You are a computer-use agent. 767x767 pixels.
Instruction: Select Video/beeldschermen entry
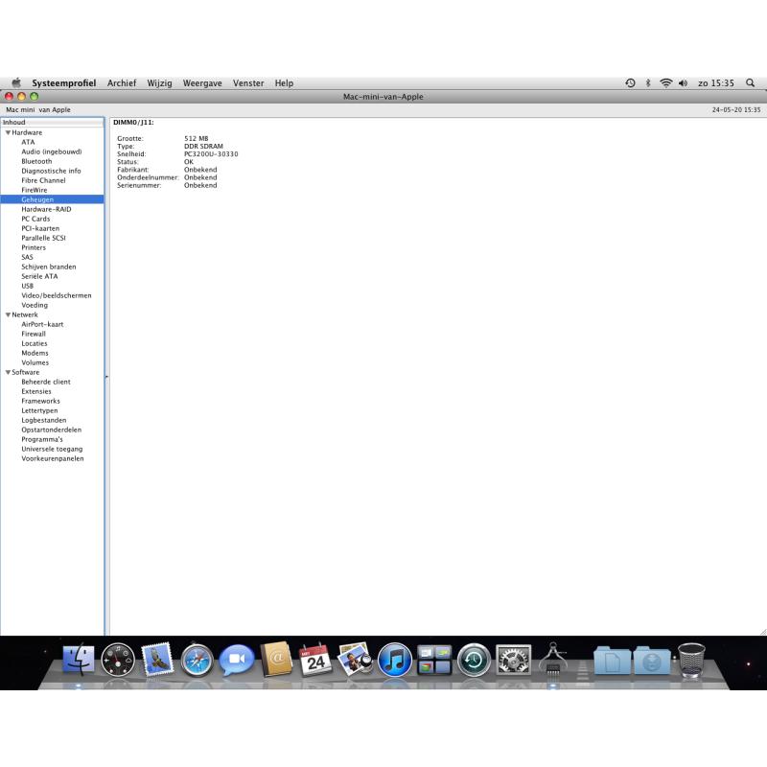[57, 295]
